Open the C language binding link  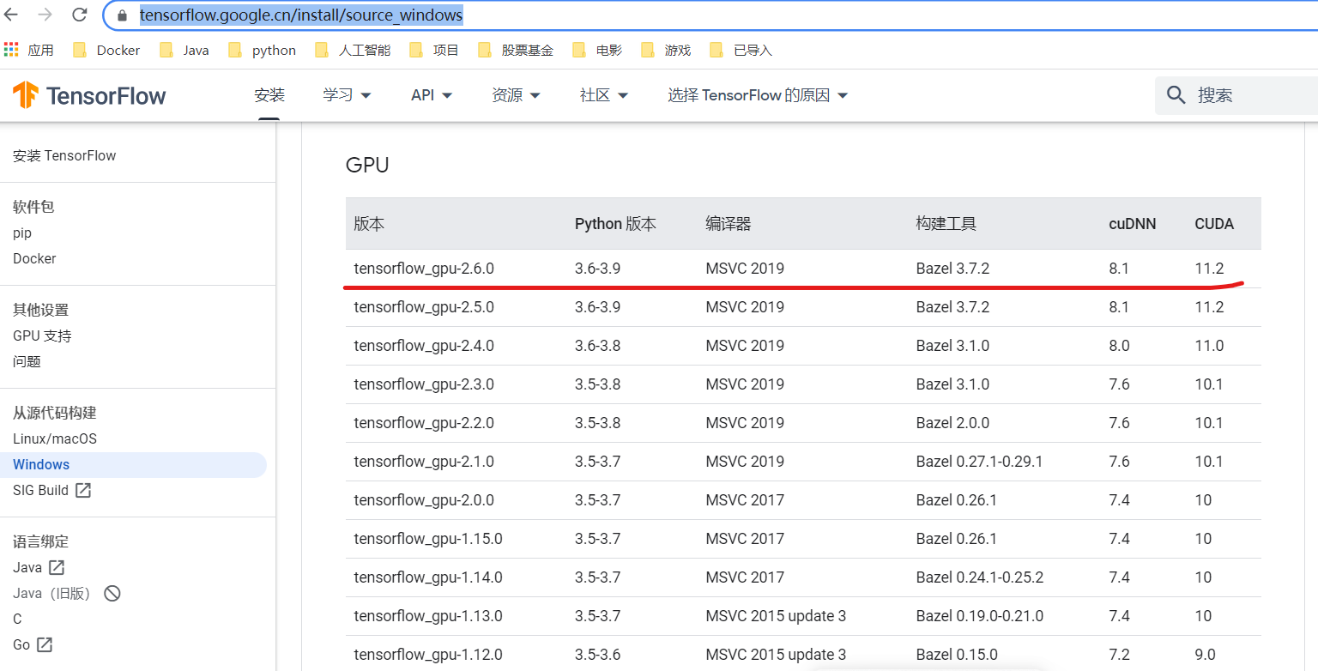[x=17, y=619]
